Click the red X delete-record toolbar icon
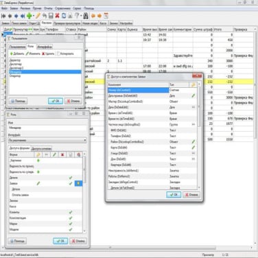Viewport: 258px width, 258px height. 57,16
